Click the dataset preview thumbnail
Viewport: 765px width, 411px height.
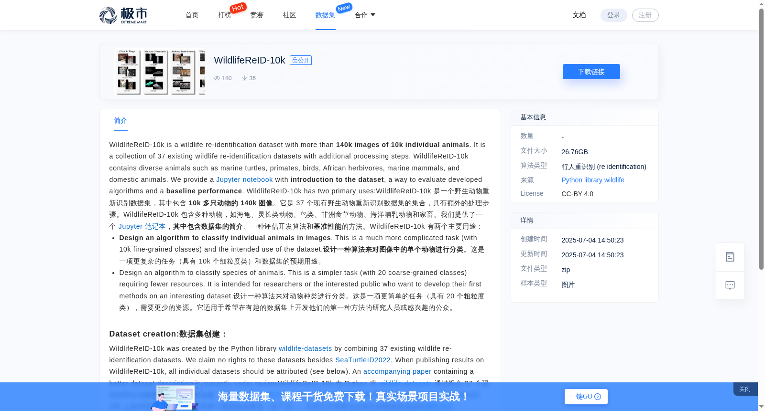click(x=159, y=72)
